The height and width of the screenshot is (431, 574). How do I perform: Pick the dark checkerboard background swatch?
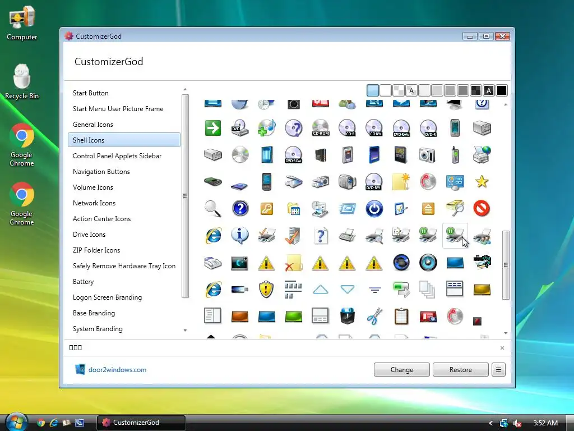point(476,90)
